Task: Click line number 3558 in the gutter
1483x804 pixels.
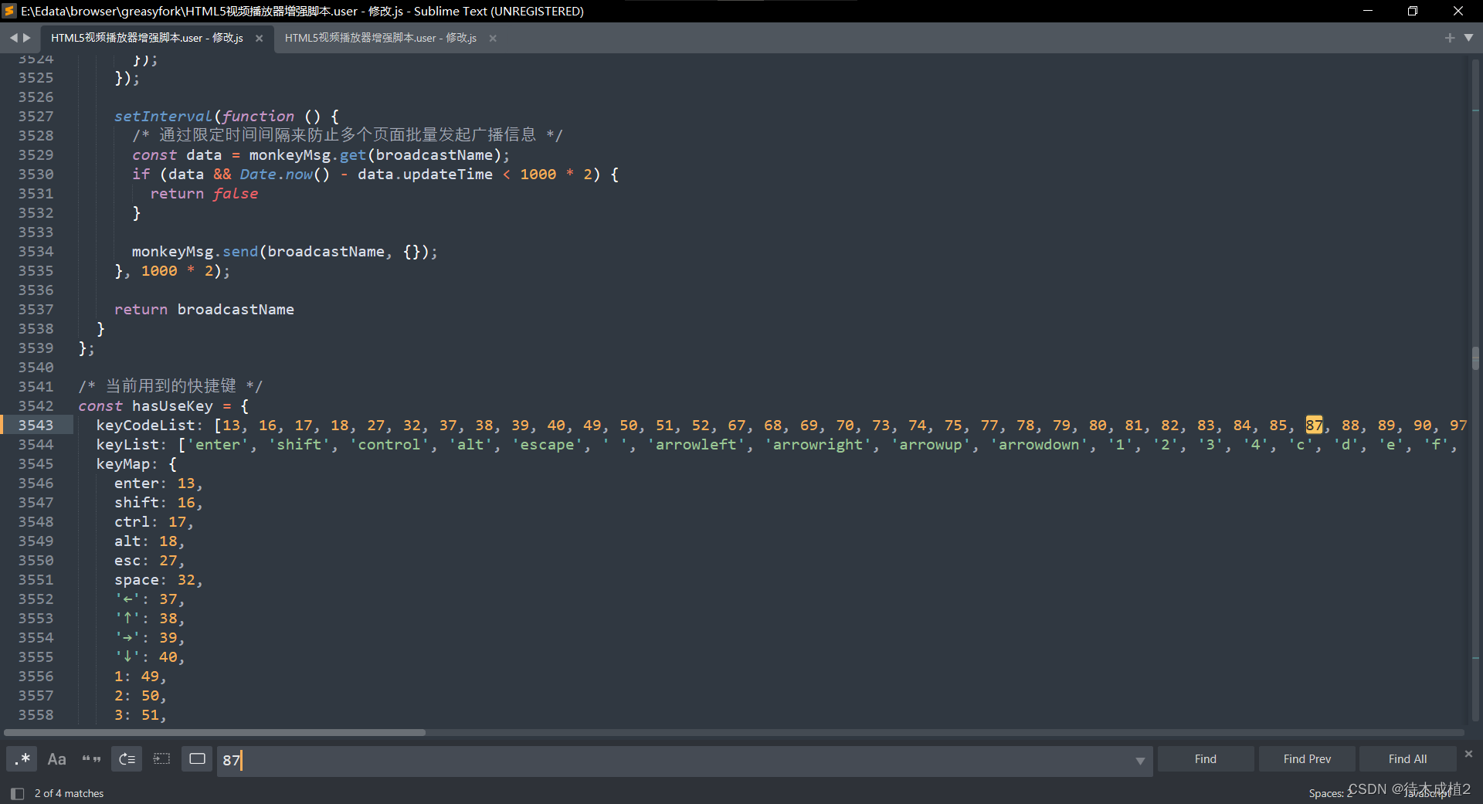Action: click(36, 714)
